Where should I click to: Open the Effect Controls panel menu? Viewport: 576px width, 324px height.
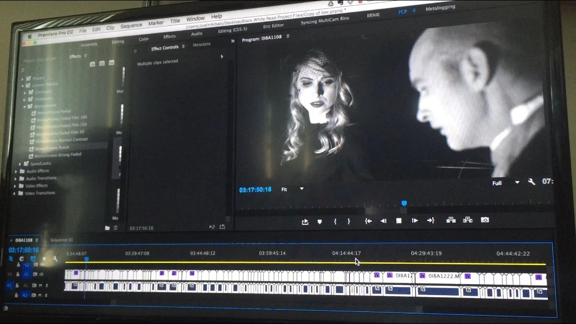coord(184,47)
